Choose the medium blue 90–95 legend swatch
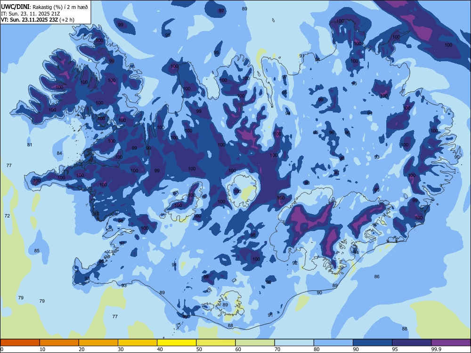471x353 pixels. (x=373, y=343)
